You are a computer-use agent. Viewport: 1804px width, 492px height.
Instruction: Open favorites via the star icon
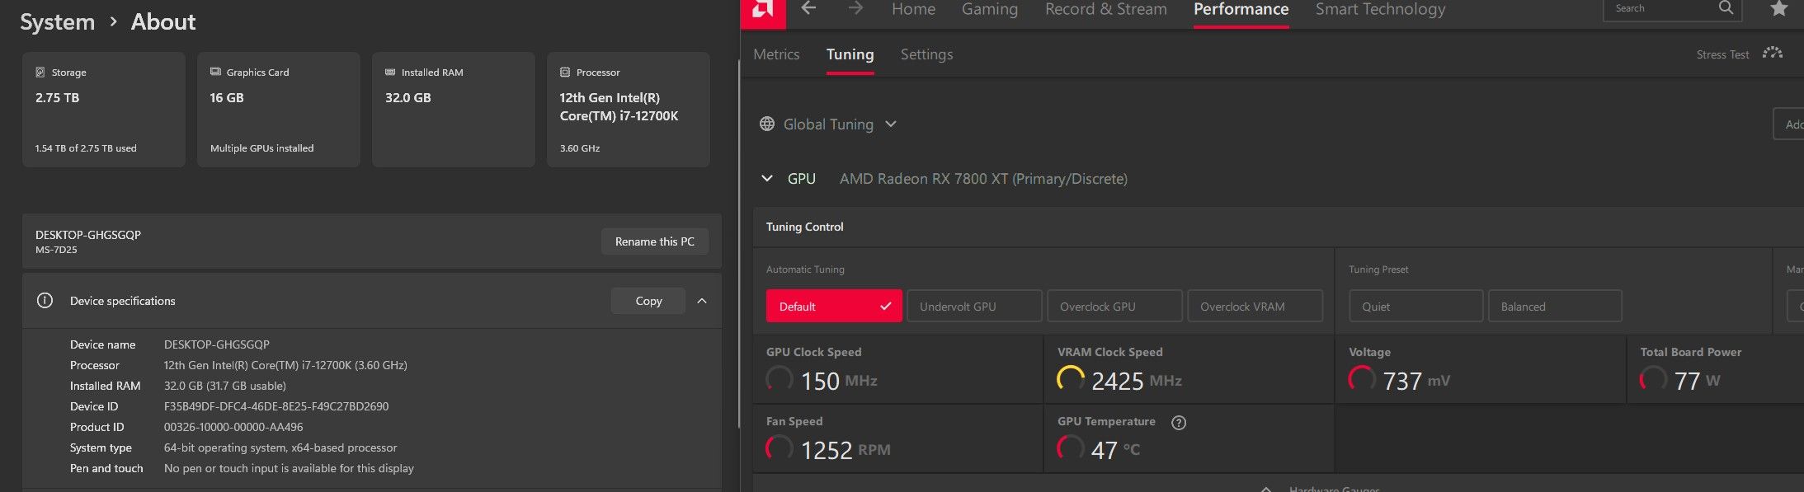click(x=1779, y=8)
